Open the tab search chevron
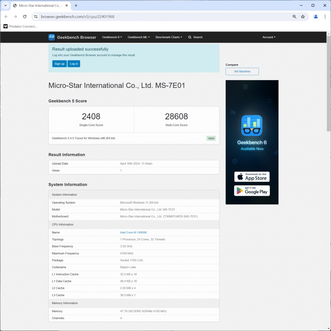331x331 pixels. point(6,6)
